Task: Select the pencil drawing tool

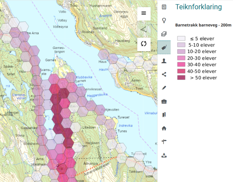Action: (x=164, y=88)
